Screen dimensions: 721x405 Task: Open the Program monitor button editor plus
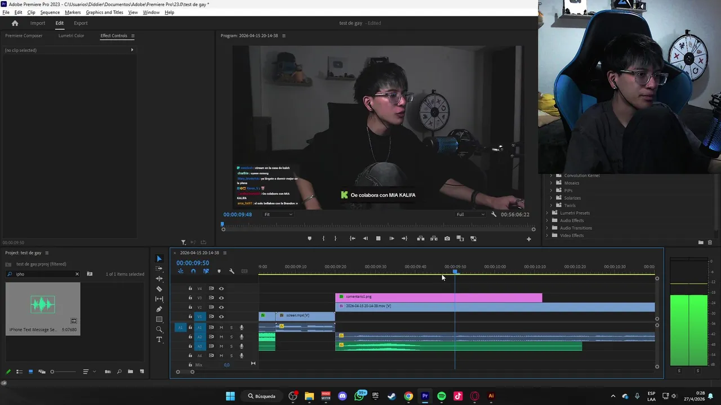point(528,239)
